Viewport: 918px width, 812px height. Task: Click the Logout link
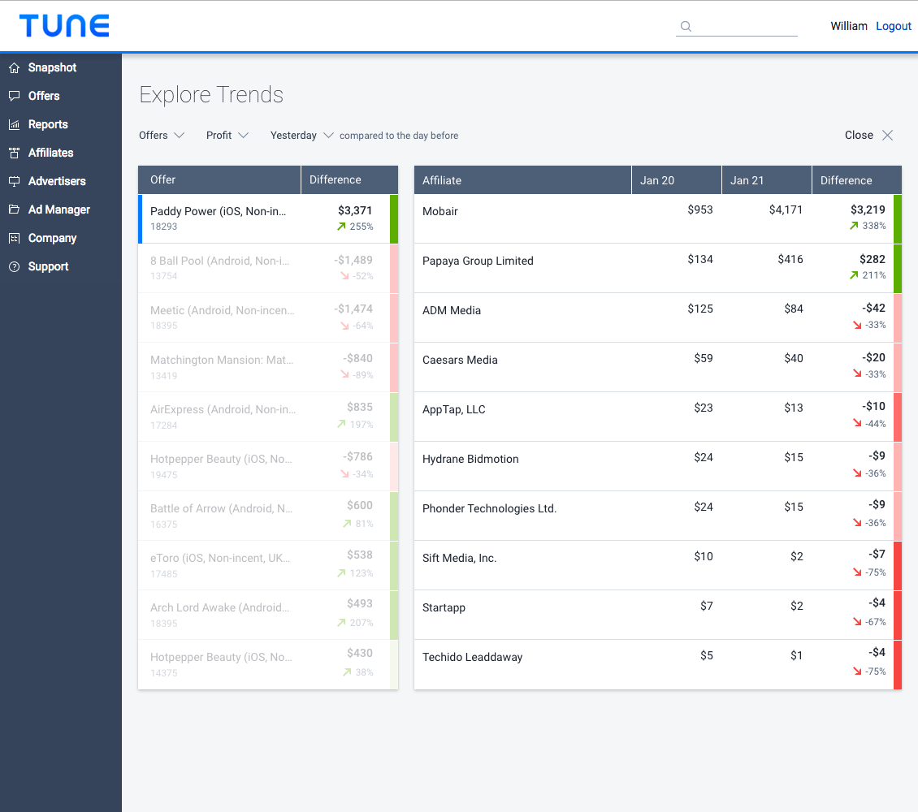point(894,26)
